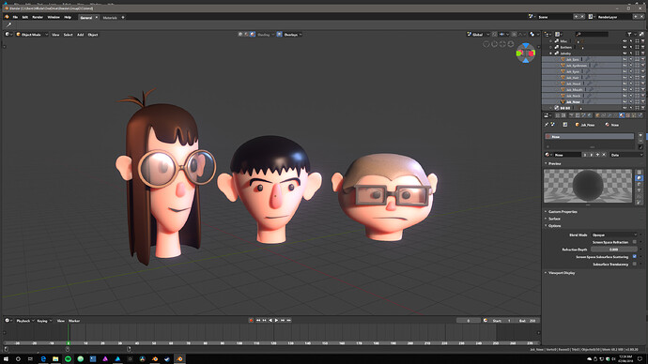The width and height of the screenshot is (648, 364).
Task: Toggle visibility of Jek_Ears object
Action: (x=625, y=59)
